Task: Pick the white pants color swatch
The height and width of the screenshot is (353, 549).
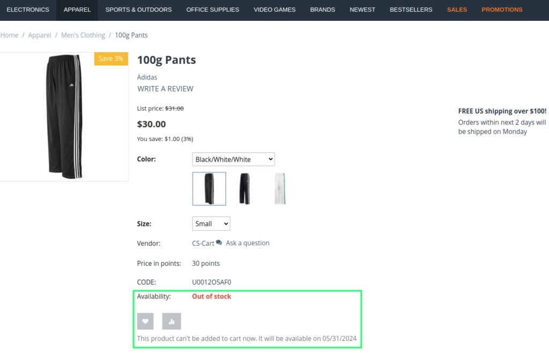Action: (x=280, y=189)
